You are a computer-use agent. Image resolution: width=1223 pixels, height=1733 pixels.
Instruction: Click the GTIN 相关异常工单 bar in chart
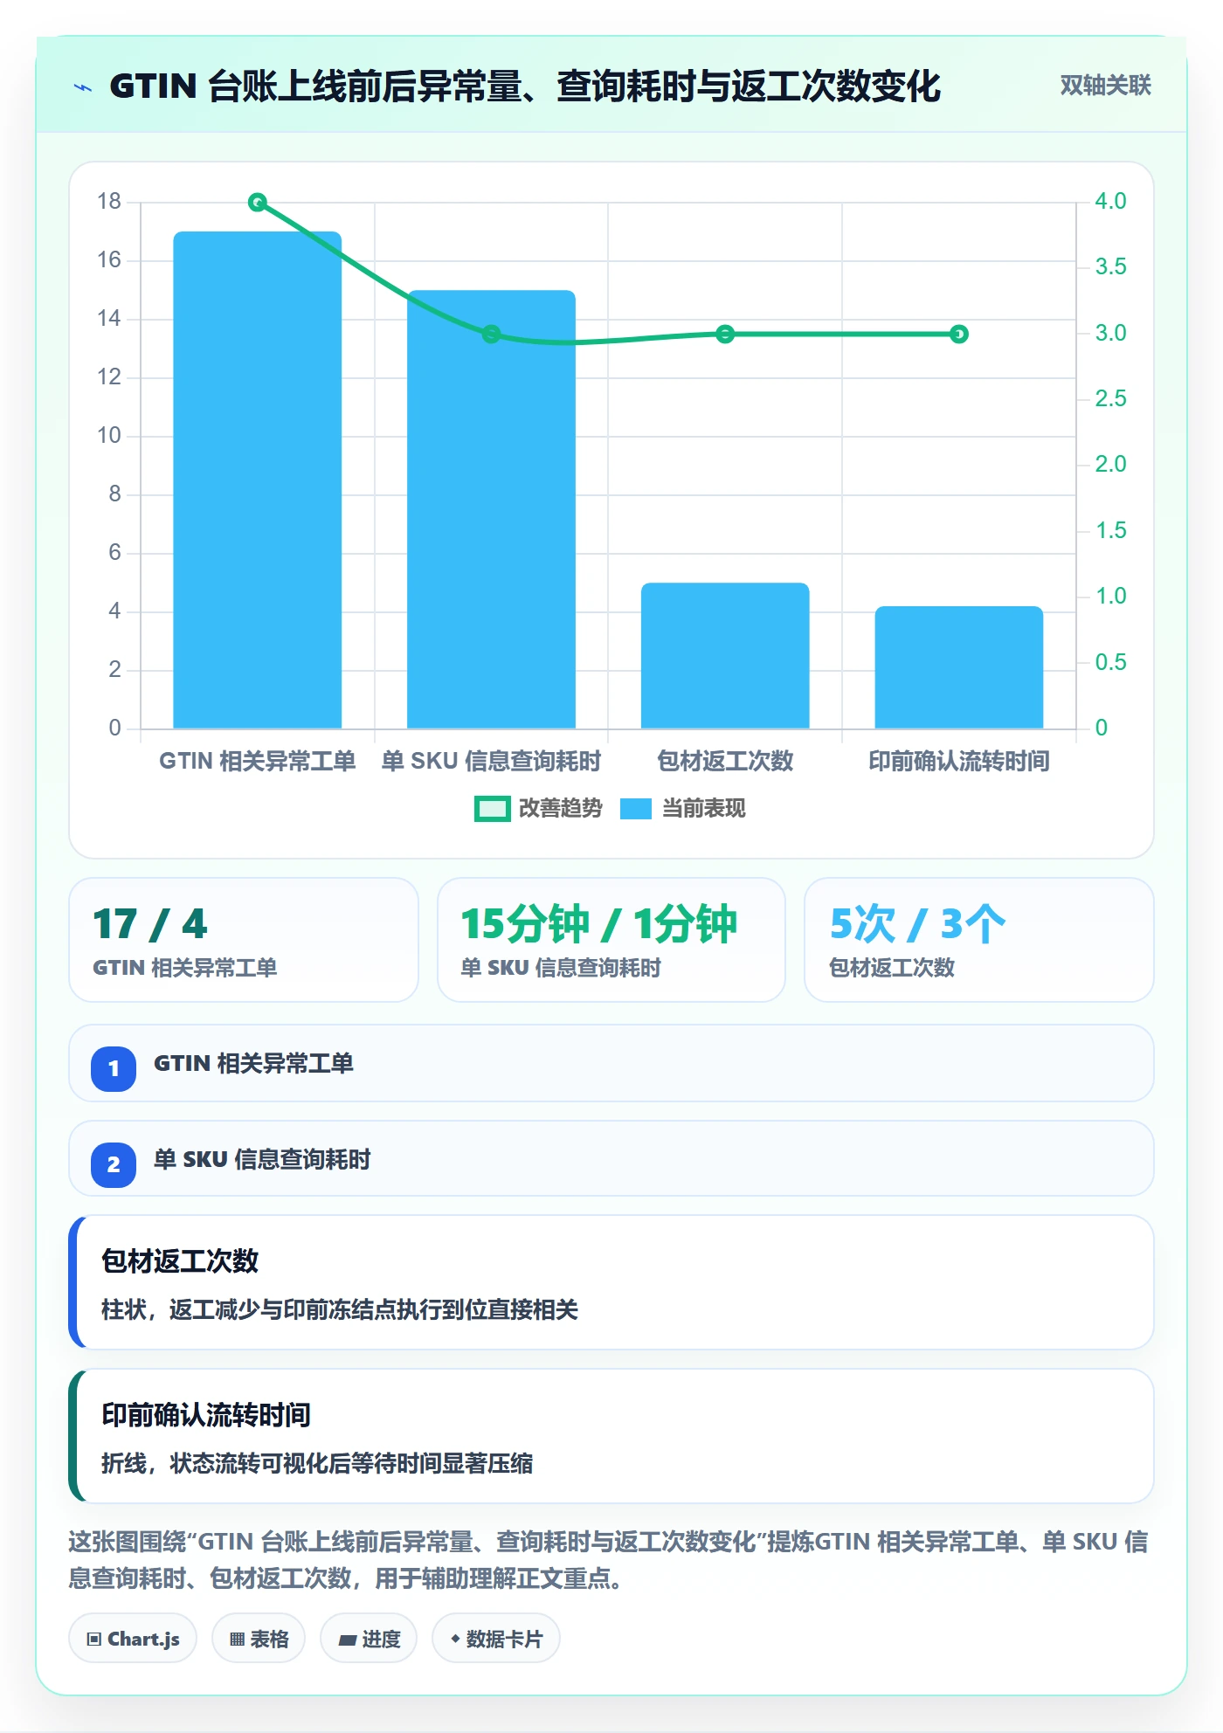(258, 480)
